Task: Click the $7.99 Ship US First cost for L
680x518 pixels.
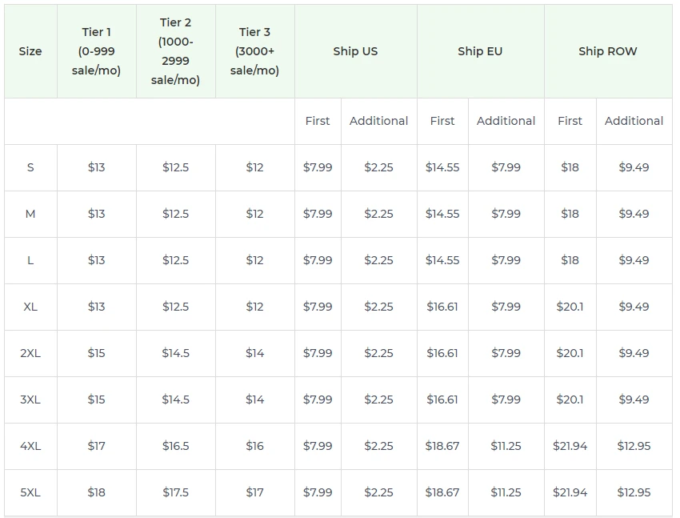Action: click(x=317, y=260)
